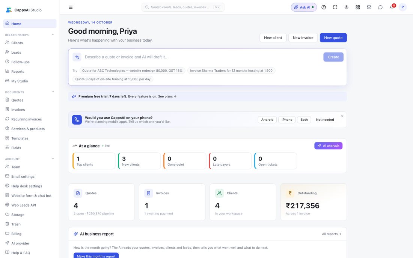Open the See plans link
413x258 pixels.
167,96
